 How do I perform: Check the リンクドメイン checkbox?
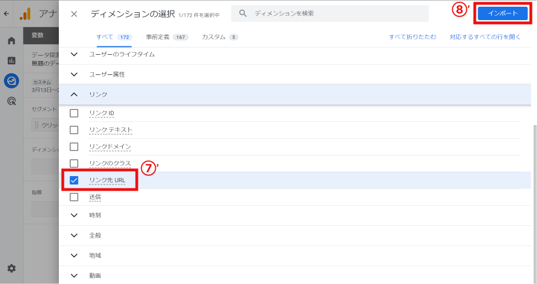[74, 146]
